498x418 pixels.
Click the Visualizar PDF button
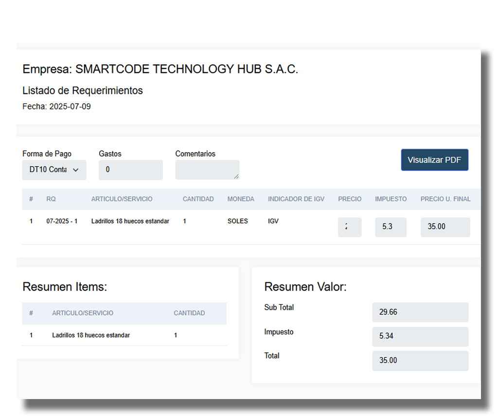(434, 160)
